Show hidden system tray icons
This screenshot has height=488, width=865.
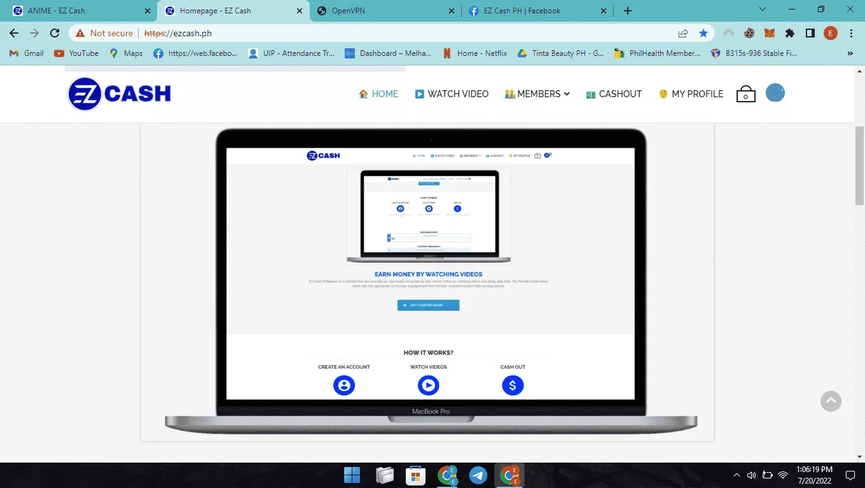[x=737, y=475]
